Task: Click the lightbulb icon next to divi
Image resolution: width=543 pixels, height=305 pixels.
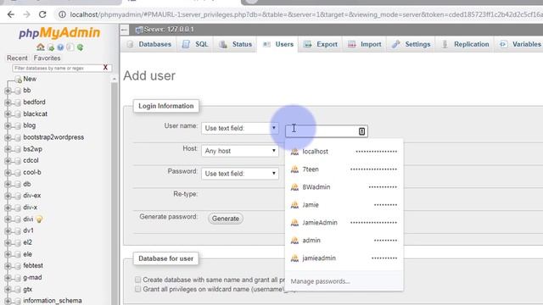Action: tap(39, 219)
